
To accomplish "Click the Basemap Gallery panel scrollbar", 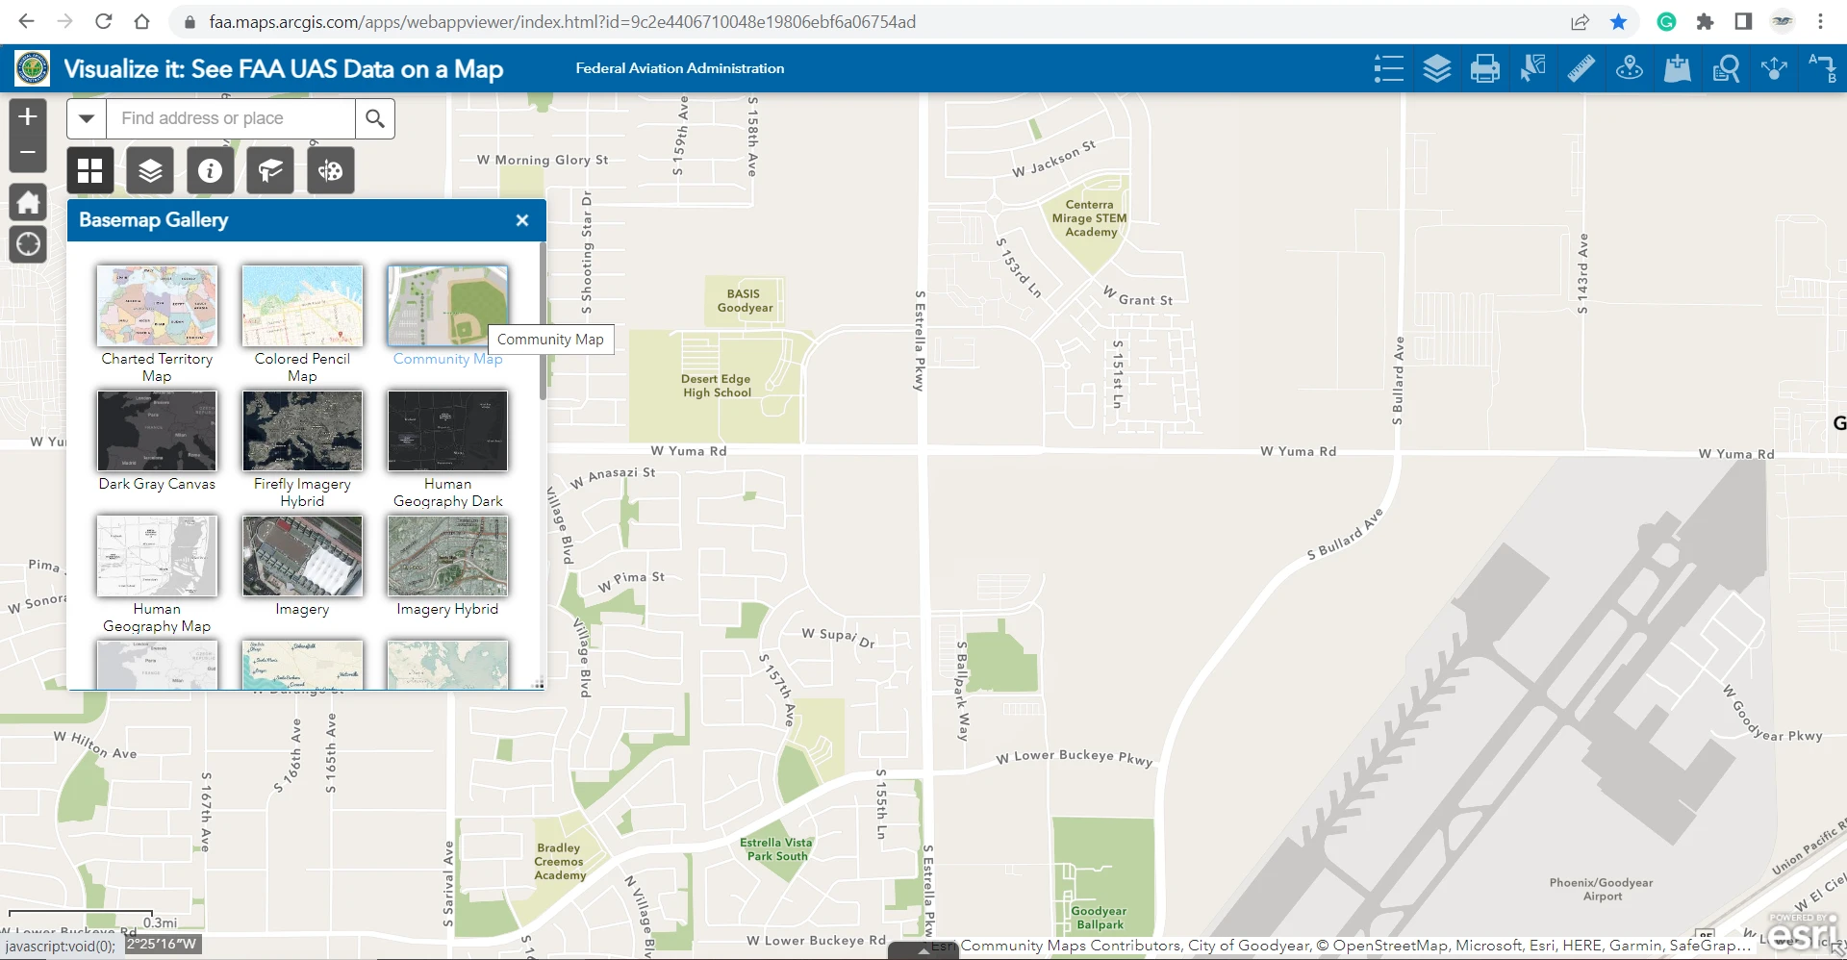I will coord(543,321).
